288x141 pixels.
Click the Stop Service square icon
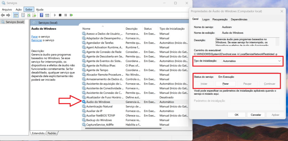tap(60, 15)
